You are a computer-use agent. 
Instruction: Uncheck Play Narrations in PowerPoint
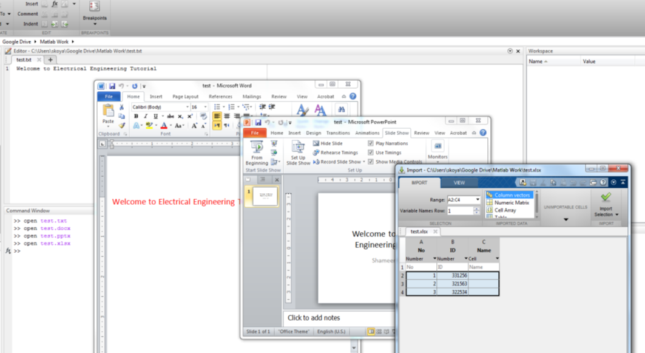tap(371, 143)
